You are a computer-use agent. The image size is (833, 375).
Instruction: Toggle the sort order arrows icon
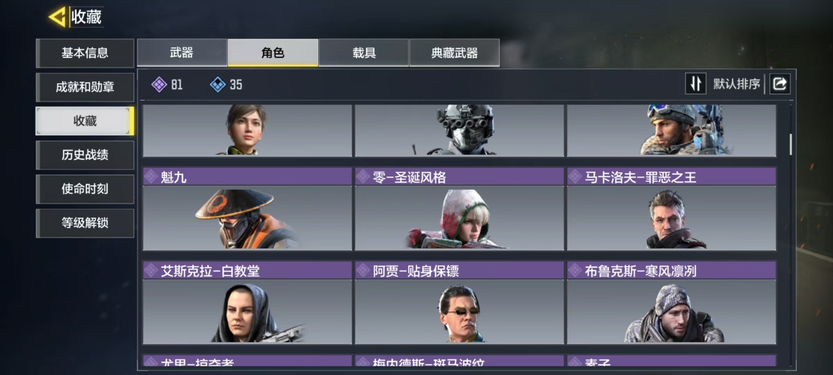695,83
